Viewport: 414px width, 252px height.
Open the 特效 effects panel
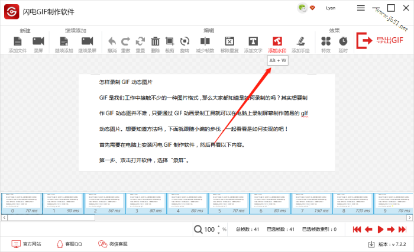pyautogui.click(x=326, y=44)
